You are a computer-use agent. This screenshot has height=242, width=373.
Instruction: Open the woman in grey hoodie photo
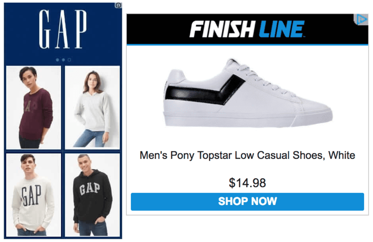pyautogui.click(x=92, y=107)
